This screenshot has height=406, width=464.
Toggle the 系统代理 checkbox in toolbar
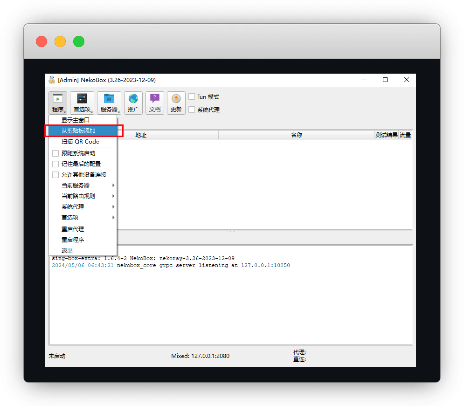192,110
